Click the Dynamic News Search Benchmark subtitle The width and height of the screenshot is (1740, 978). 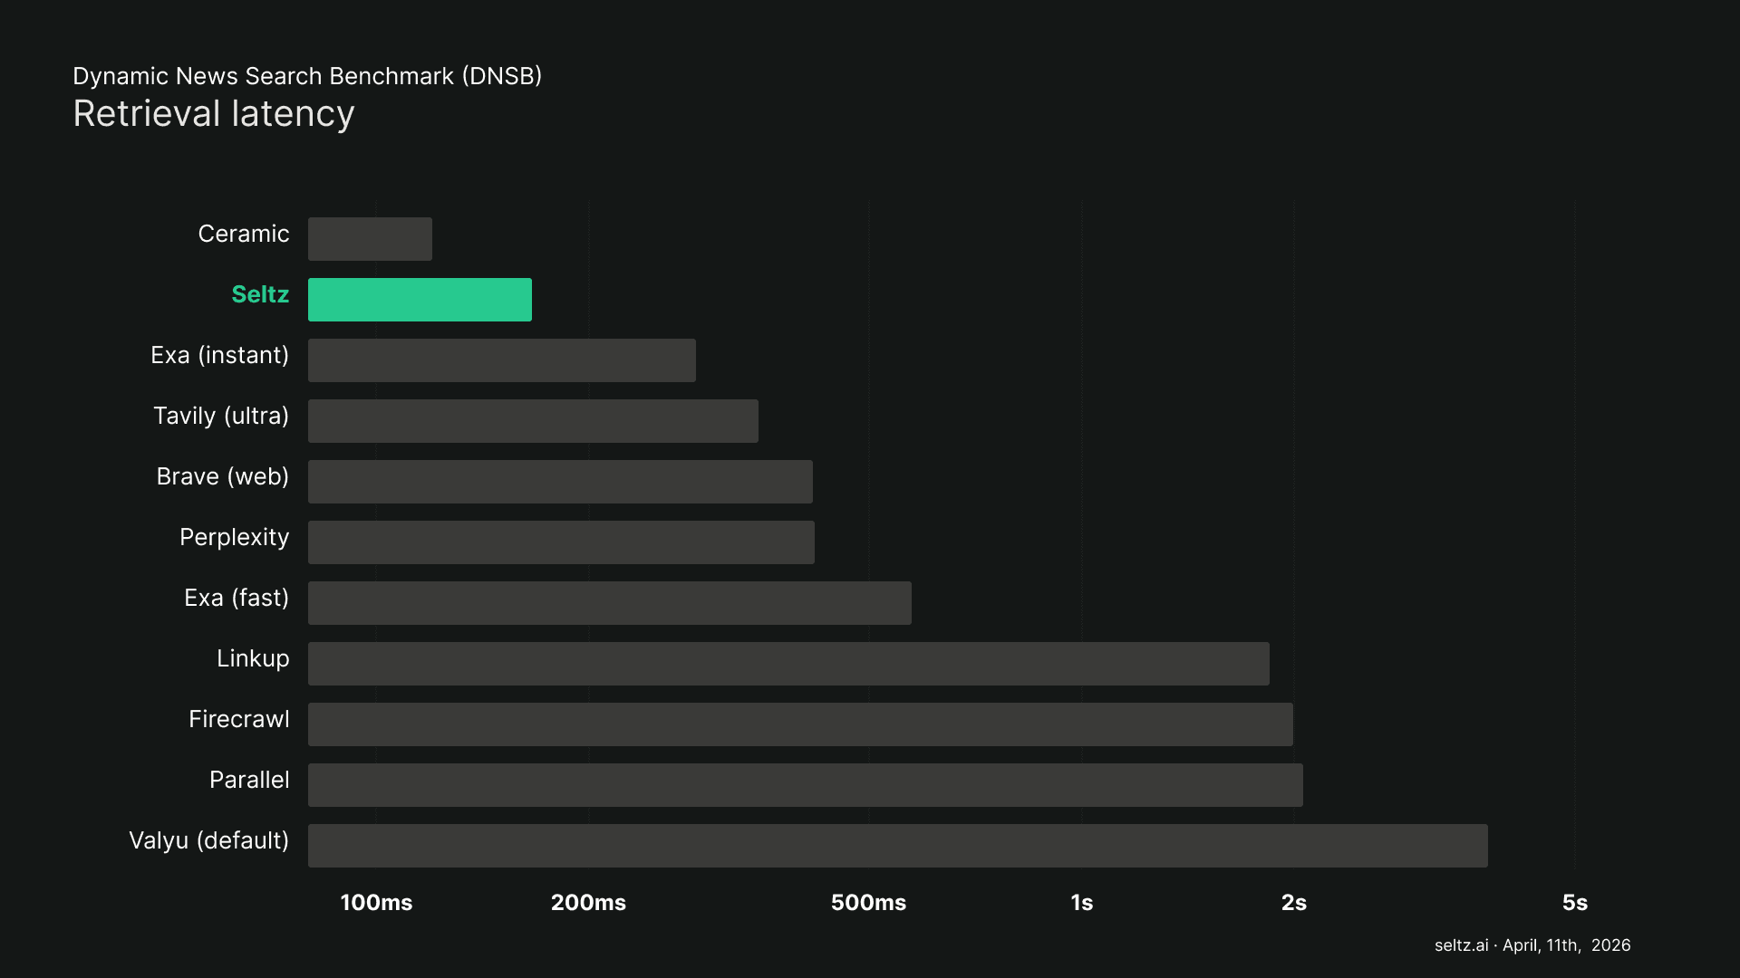(307, 76)
